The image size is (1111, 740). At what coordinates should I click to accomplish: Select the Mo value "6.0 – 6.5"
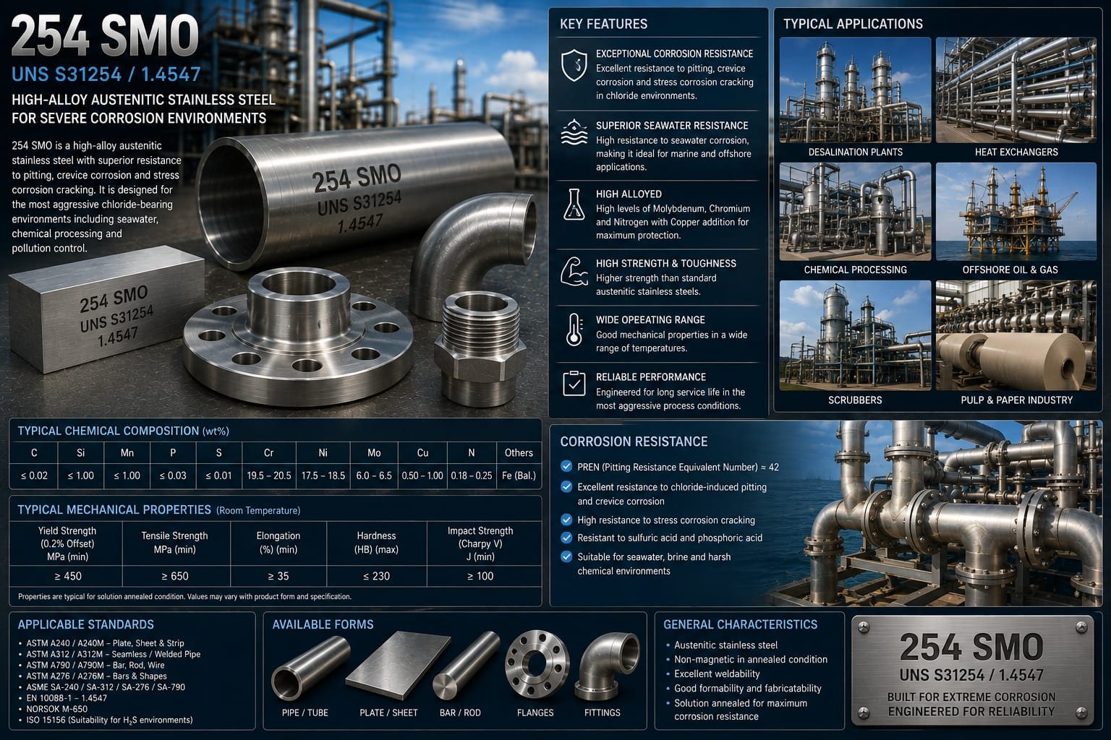374,476
